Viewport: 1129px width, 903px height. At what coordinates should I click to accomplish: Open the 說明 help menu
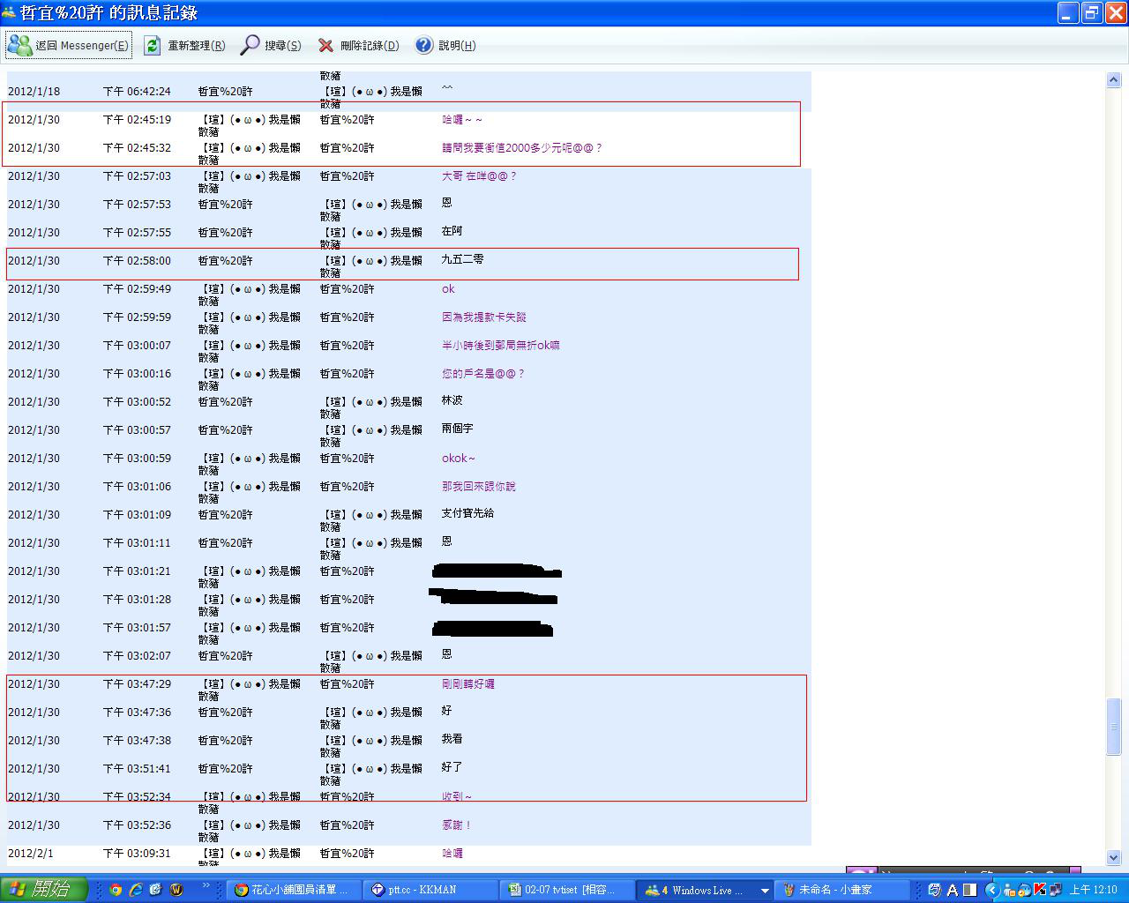(445, 45)
